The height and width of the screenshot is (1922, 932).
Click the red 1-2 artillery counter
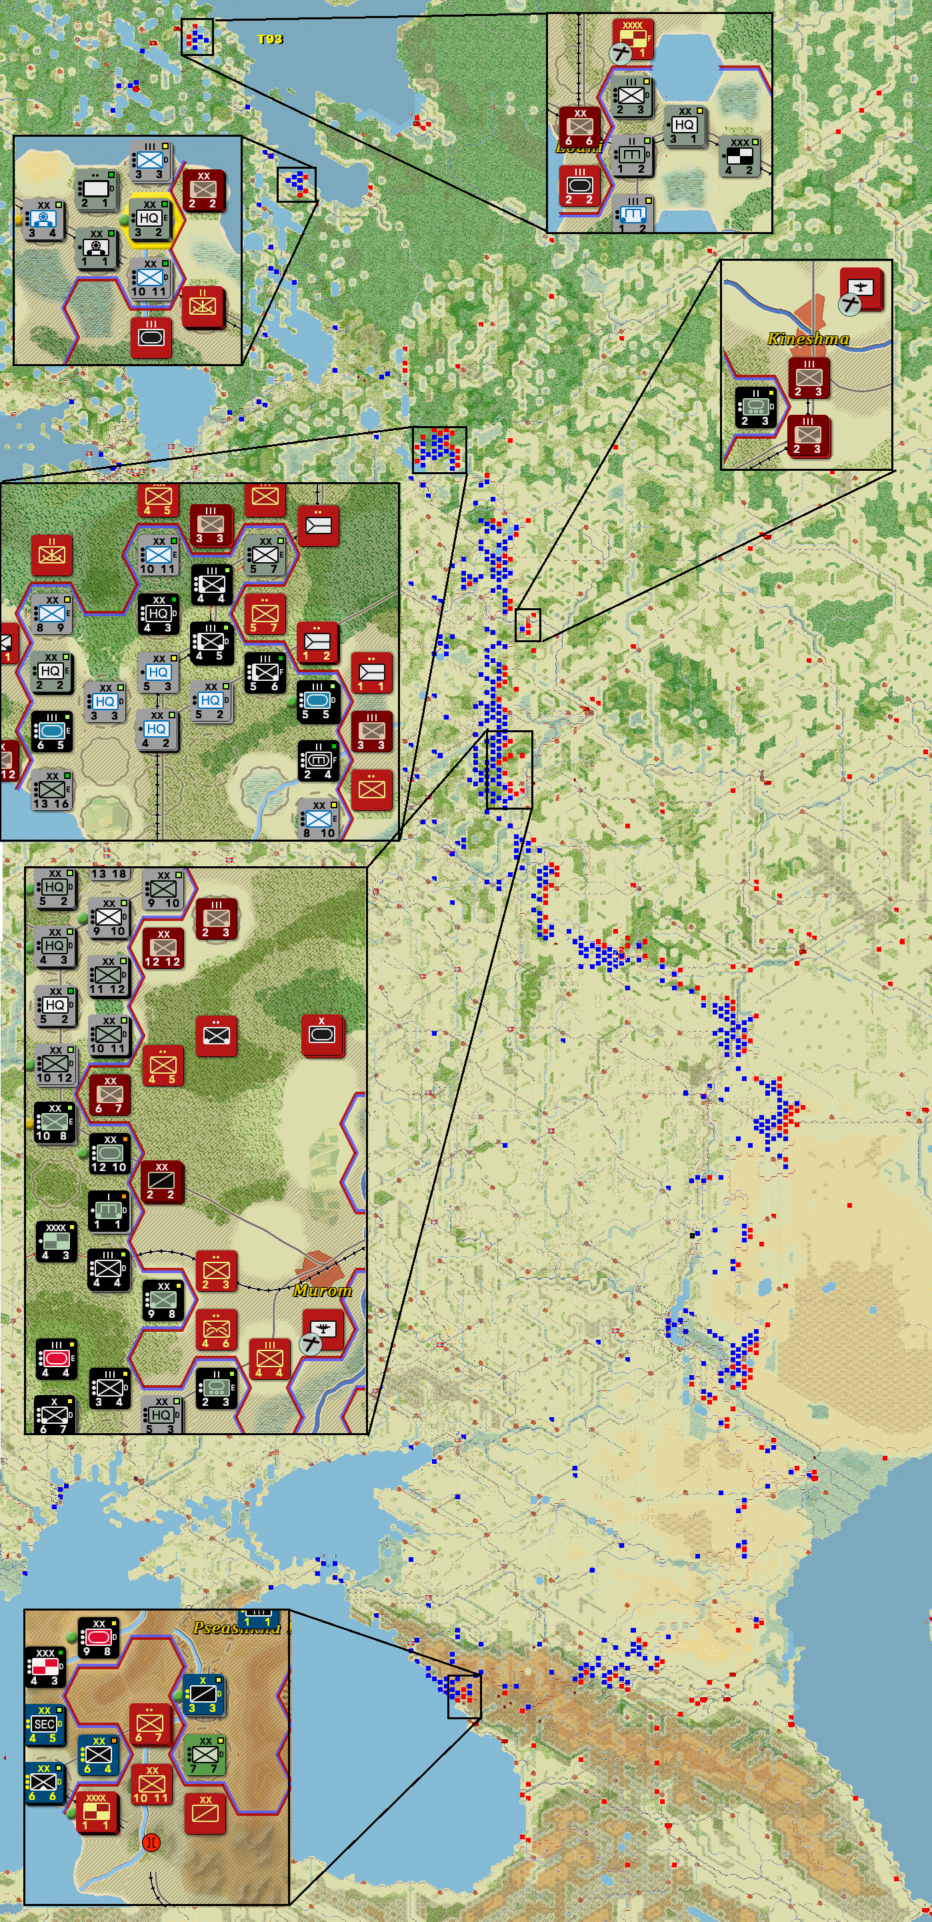pyautogui.click(x=317, y=642)
